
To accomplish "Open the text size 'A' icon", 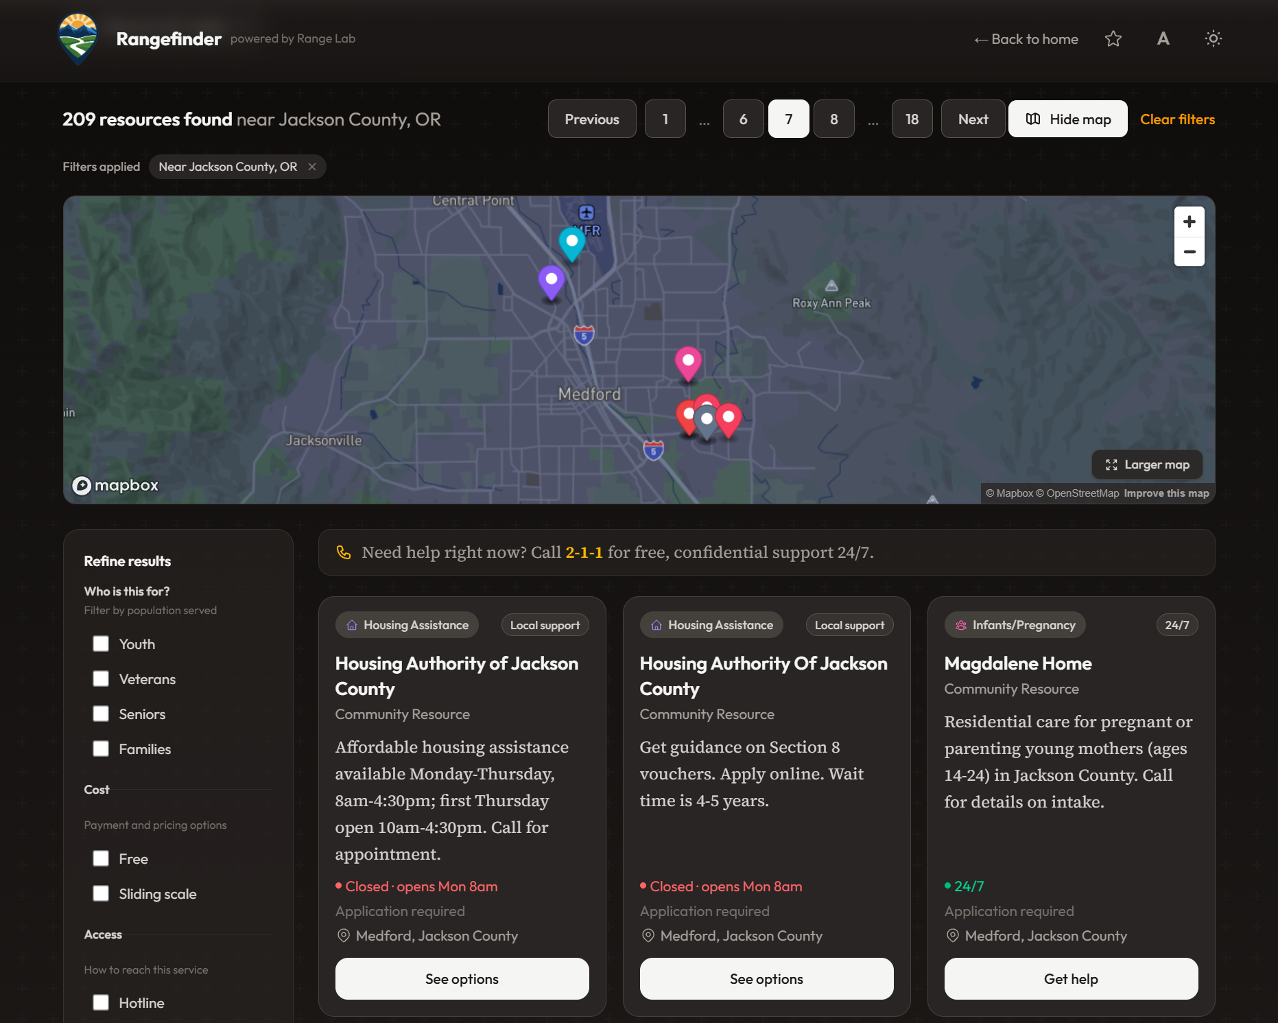I will click(x=1163, y=39).
